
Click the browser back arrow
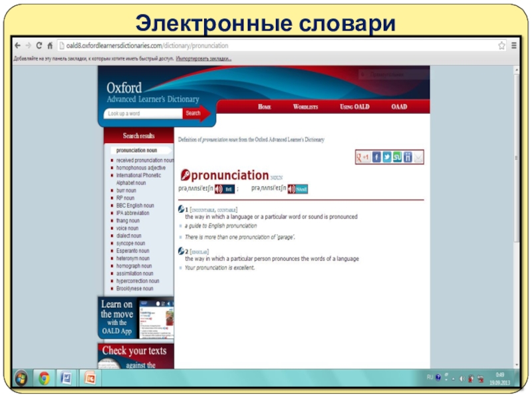click(x=18, y=45)
